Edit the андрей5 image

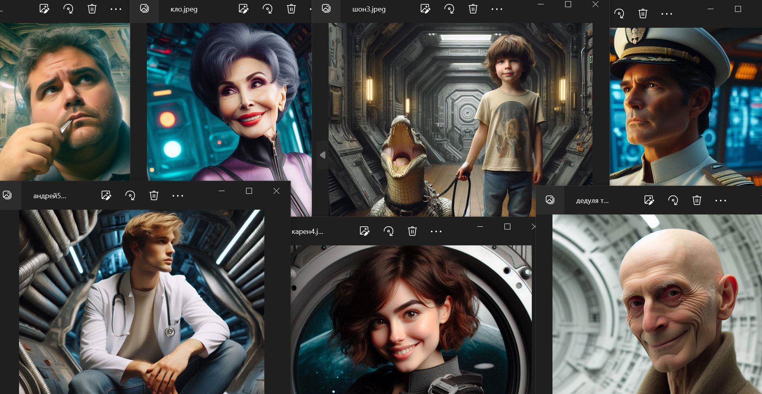tap(106, 195)
